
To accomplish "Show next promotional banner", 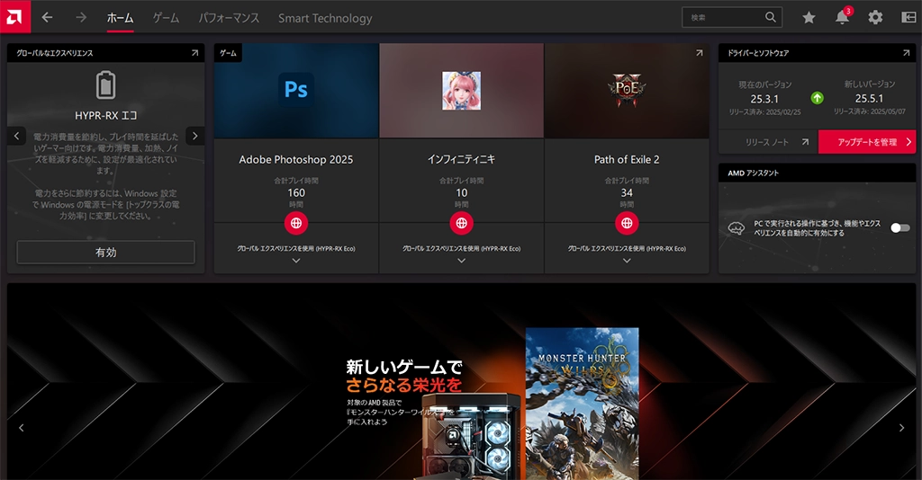I will (901, 428).
